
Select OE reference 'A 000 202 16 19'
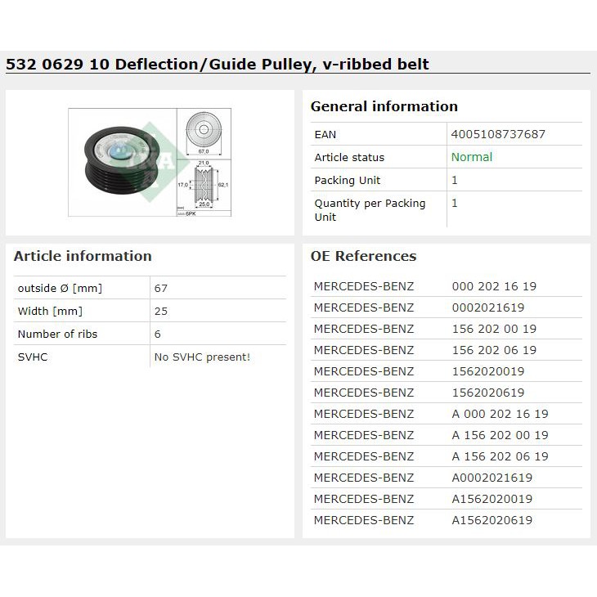click(500, 414)
